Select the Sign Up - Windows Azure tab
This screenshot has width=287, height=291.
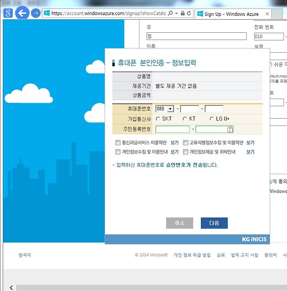pos(233,14)
